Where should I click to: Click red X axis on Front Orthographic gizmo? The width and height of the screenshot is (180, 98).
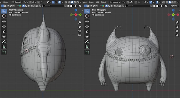(x=178, y=15)
